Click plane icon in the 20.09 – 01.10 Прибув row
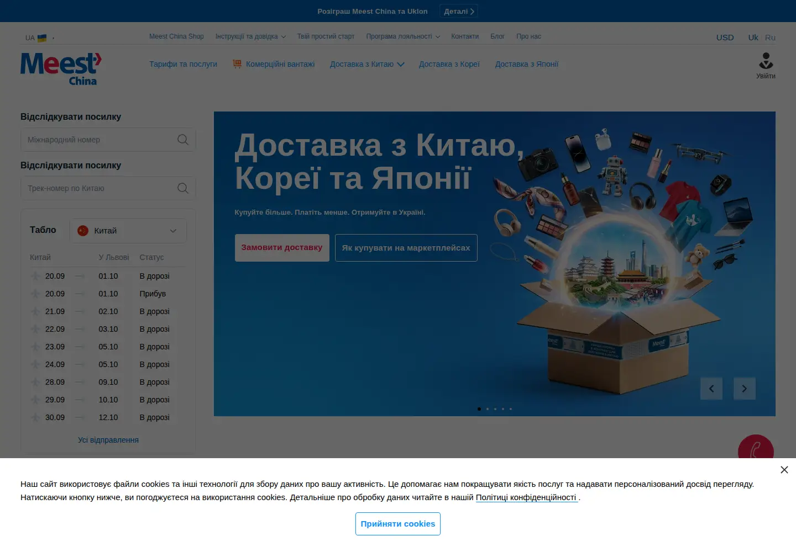This screenshot has width=796, height=552. click(35, 294)
